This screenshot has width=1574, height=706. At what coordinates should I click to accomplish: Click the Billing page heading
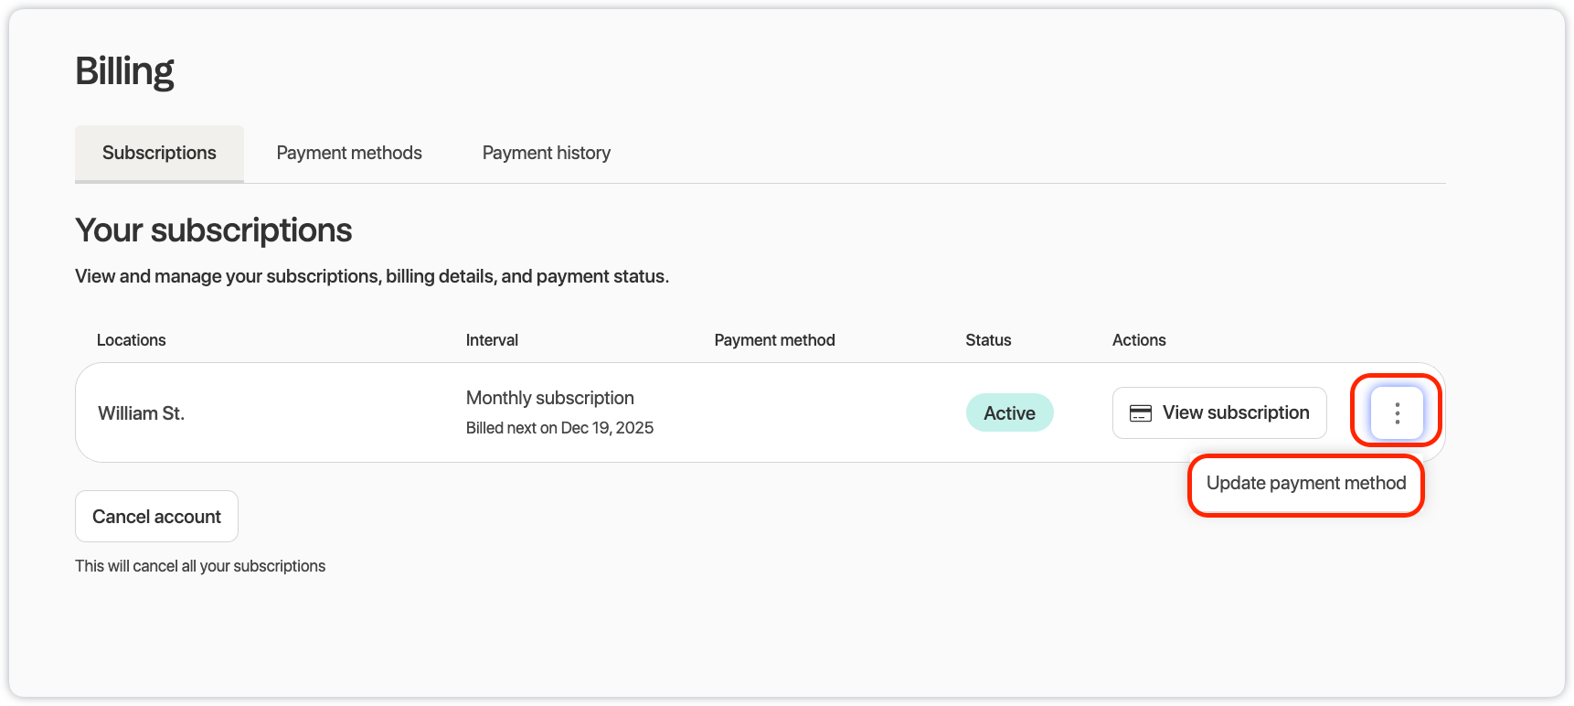coord(124,71)
